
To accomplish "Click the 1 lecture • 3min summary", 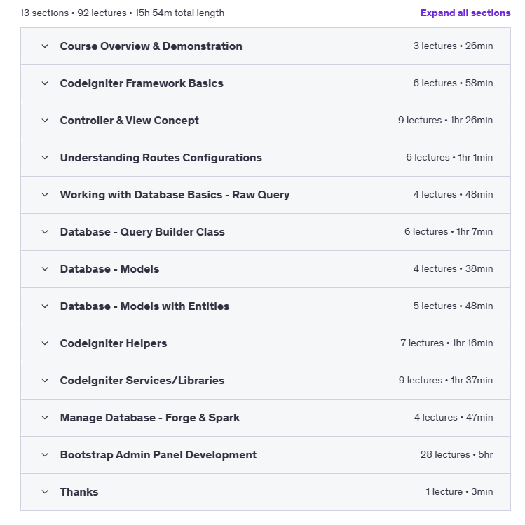I will tap(459, 492).
